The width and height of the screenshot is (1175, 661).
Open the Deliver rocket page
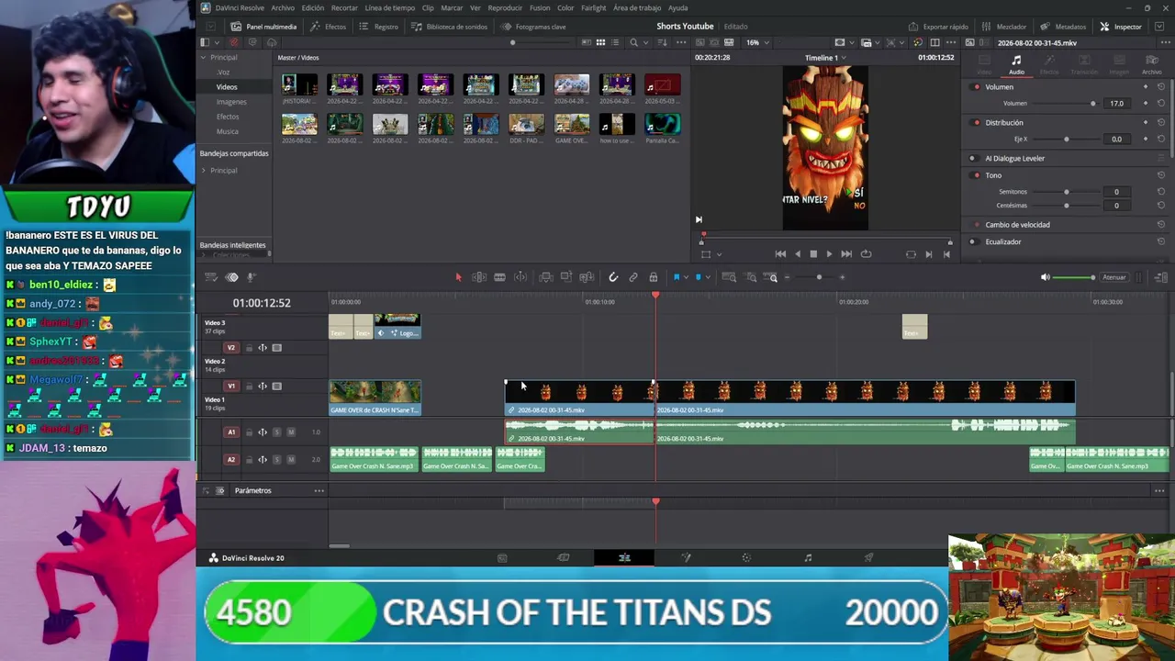(x=868, y=557)
